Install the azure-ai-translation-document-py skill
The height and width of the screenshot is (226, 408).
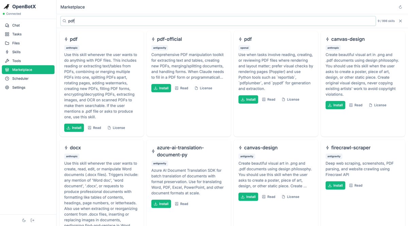(161, 204)
